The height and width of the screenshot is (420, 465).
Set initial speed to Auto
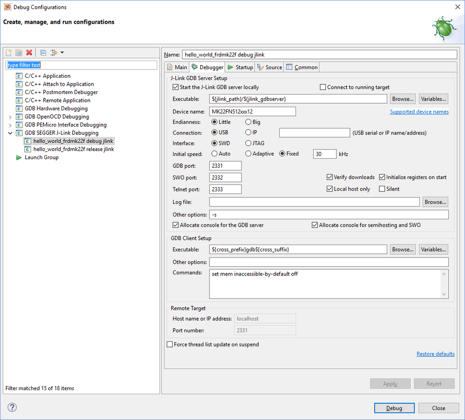click(x=214, y=154)
